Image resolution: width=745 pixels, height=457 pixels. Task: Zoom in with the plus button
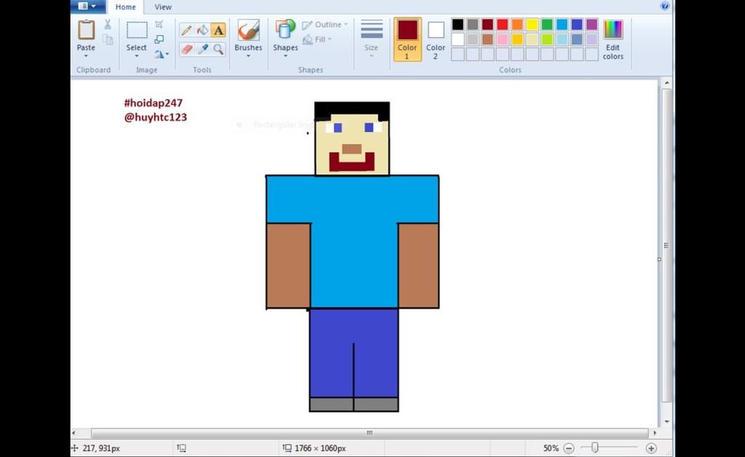click(x=651, y=448)
